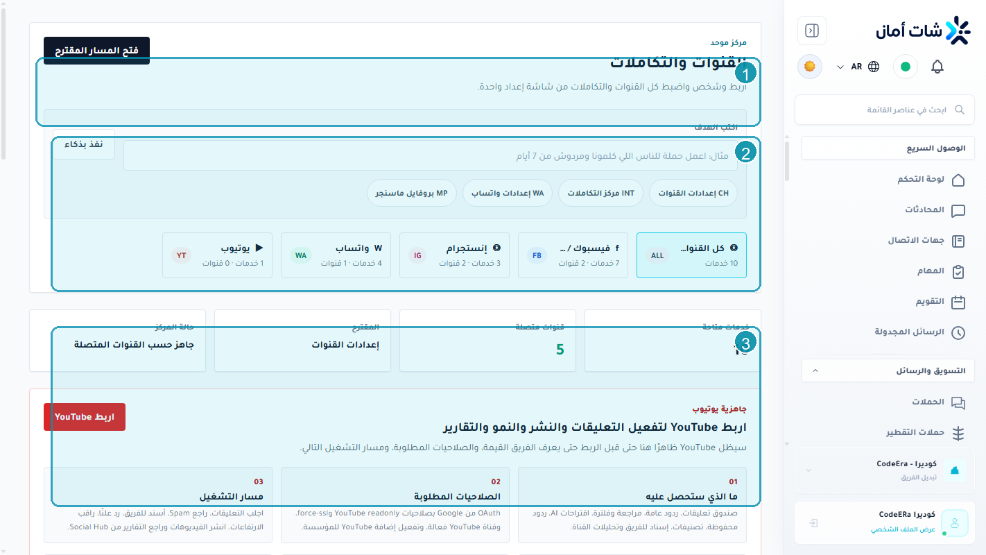Click the جاهزية يوتيوب label
Image resolution: width=986 pixels, height=555 pixels.
[x=719, y=409]
